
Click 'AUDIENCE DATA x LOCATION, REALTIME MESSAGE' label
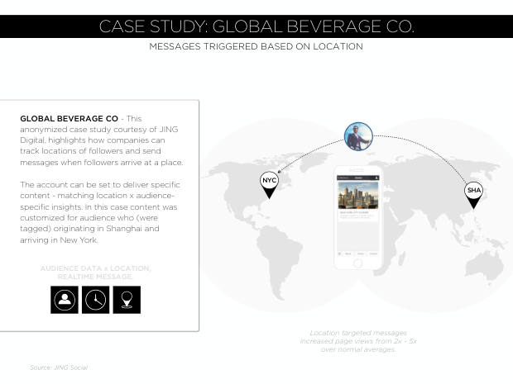[95, 273]
